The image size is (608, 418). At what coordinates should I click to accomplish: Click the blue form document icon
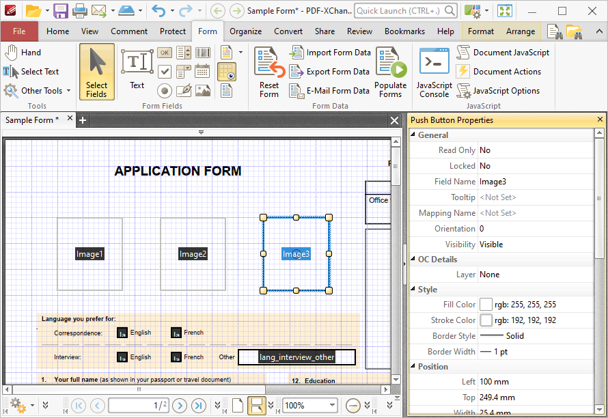click(227, 91)
